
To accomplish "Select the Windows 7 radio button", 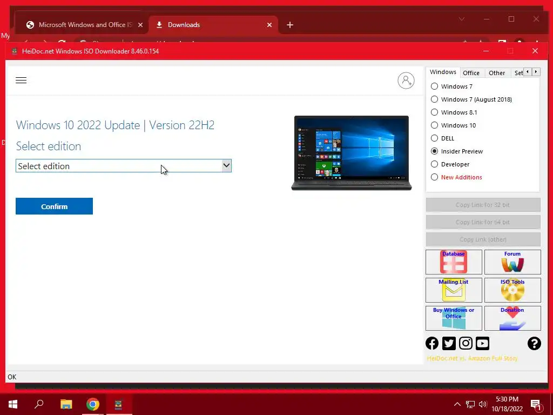I will click(x=435, y=86).
